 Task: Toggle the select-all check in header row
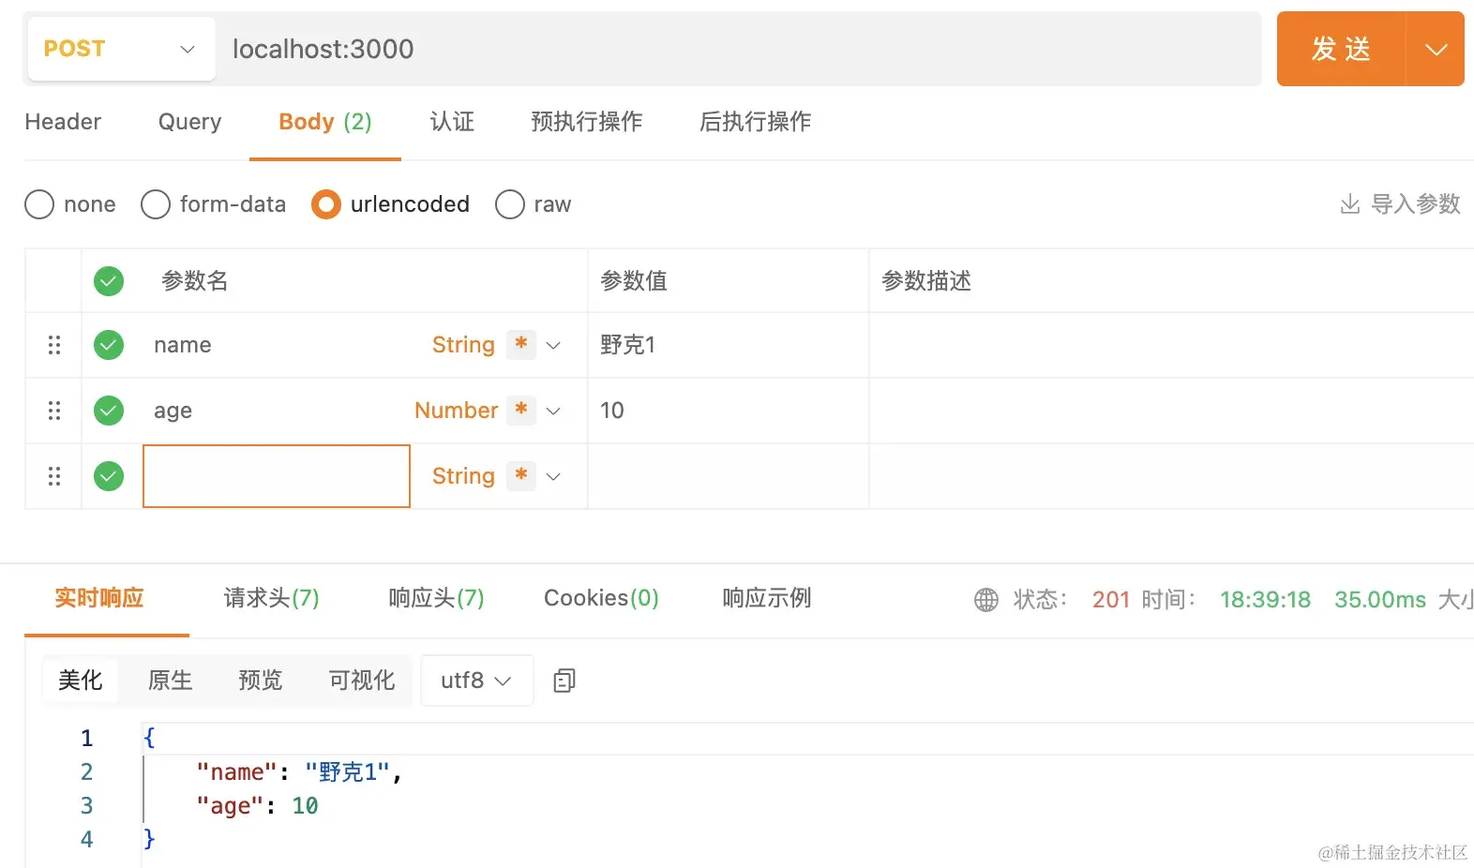point(109,280)
